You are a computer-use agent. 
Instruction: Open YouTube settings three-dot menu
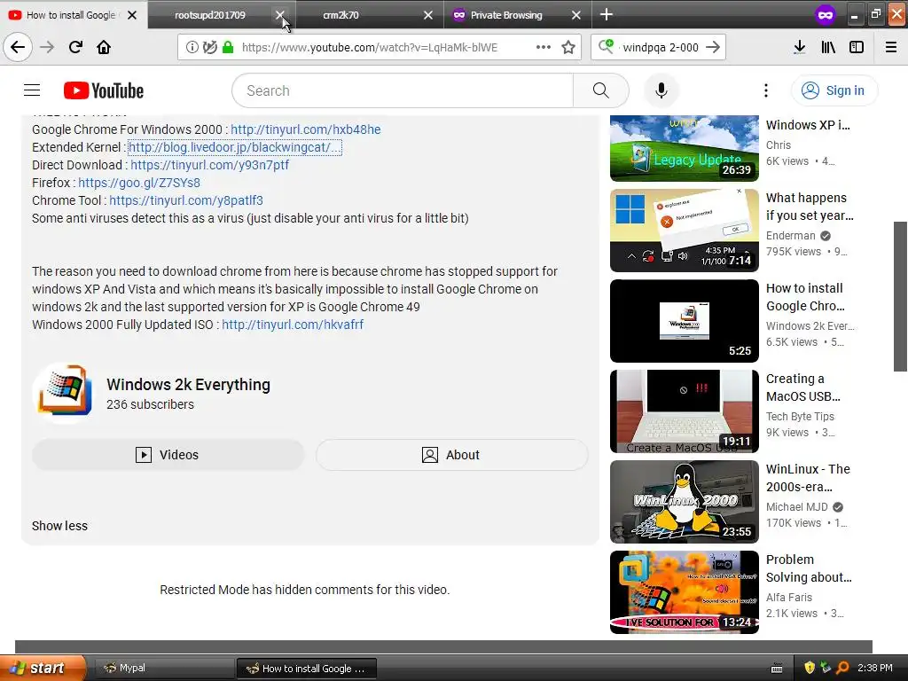(765, 90)
